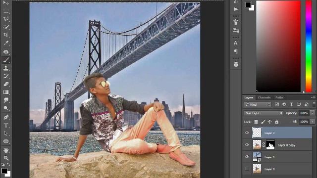Select the History Brush tool

point(6,76)
